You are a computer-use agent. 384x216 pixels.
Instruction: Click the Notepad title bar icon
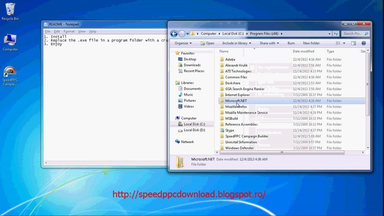(46, 24)
